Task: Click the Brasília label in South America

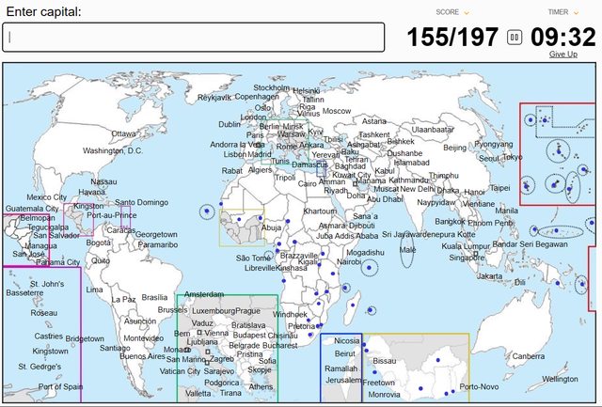Action: point(154,297)
